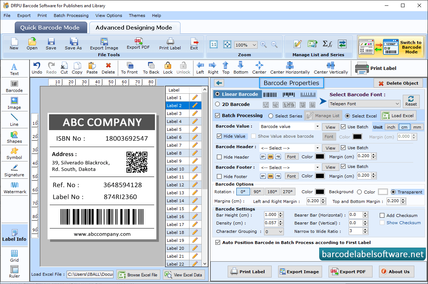
Task: Click the Reset button
Action: click(411, 101)
